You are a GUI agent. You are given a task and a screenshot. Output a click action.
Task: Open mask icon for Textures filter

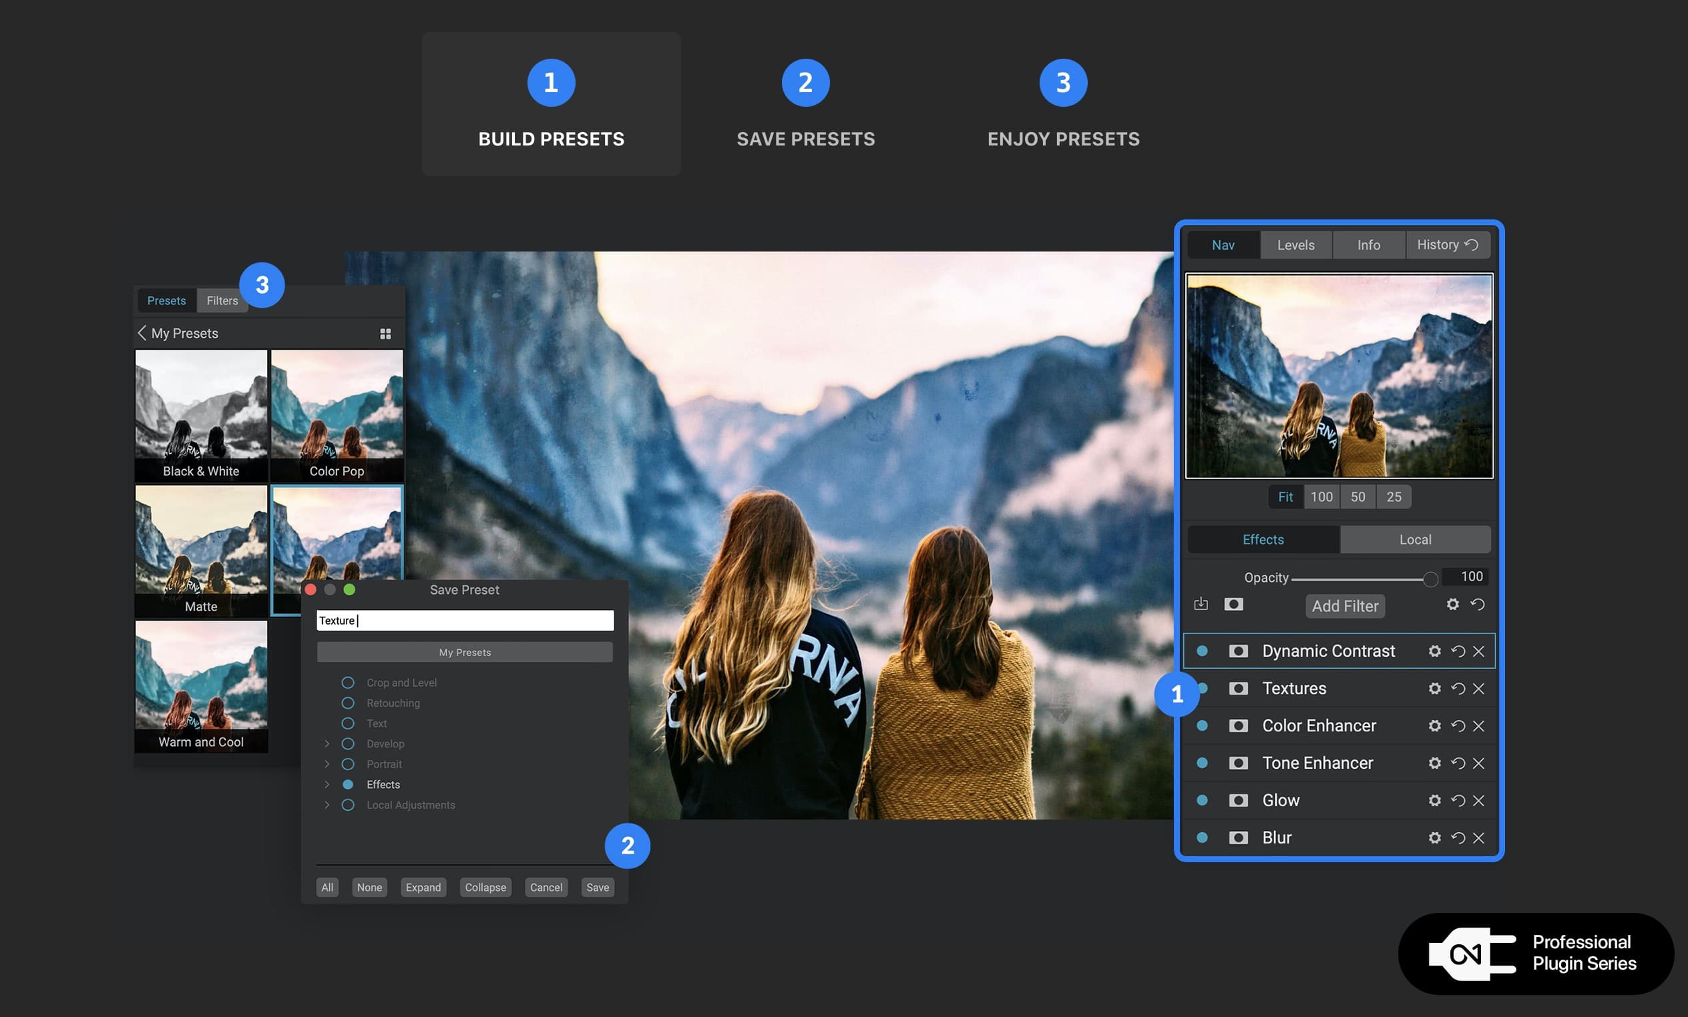pos(1238,688)
